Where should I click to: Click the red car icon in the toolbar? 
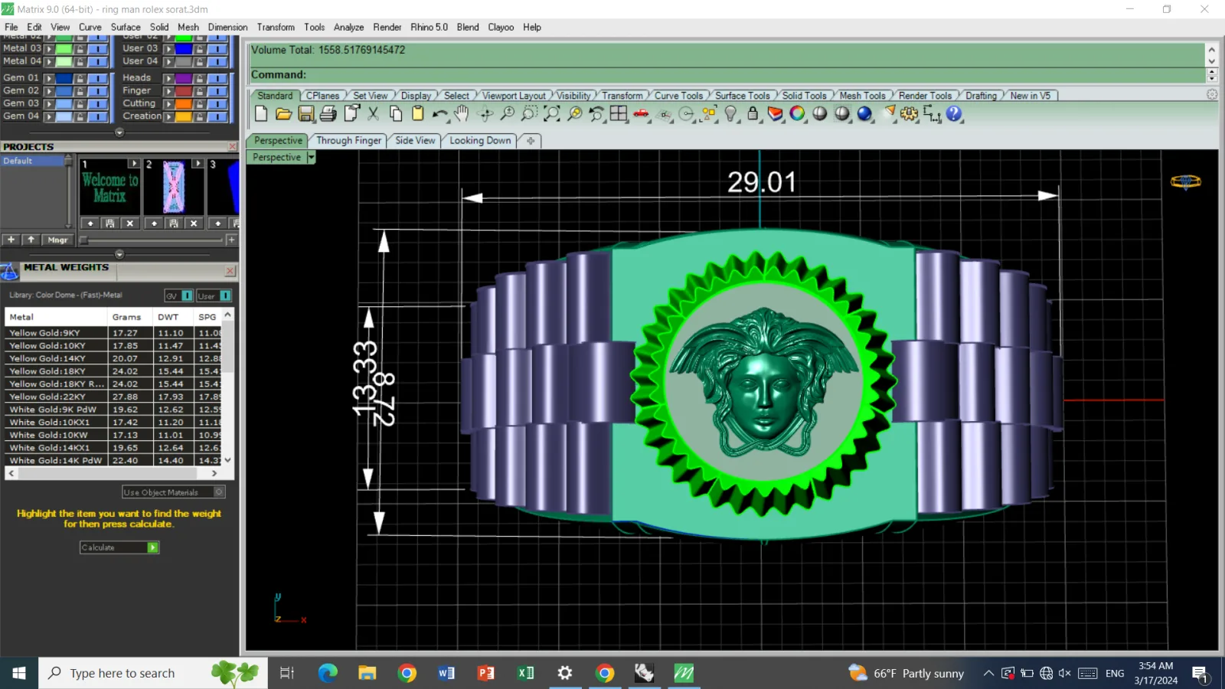click(x=641, y=114)
